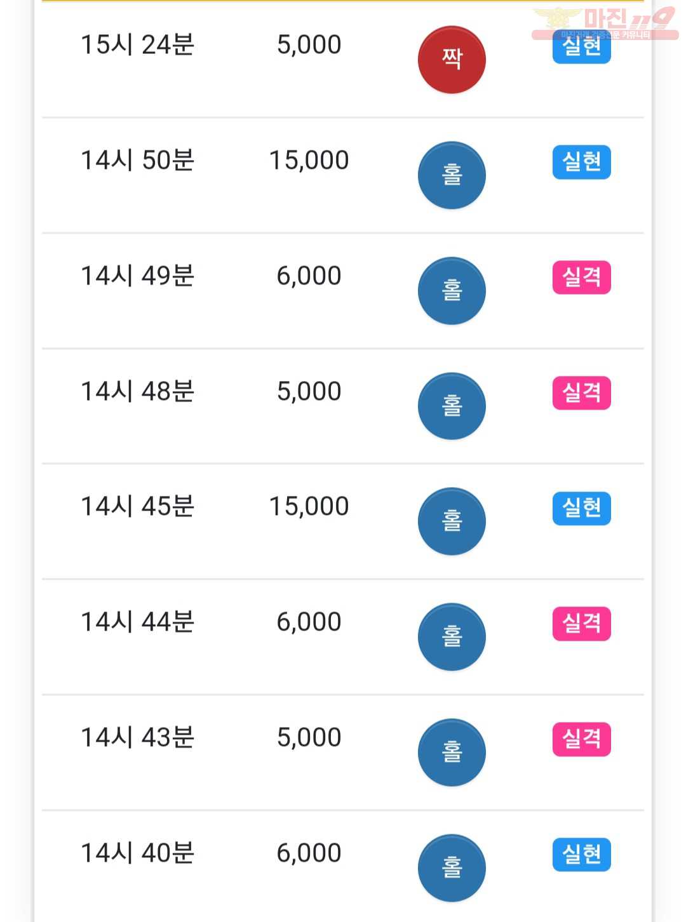686x922 pixels.
Task: Click the red 짝 circle icon
Action: coord(452,60)
